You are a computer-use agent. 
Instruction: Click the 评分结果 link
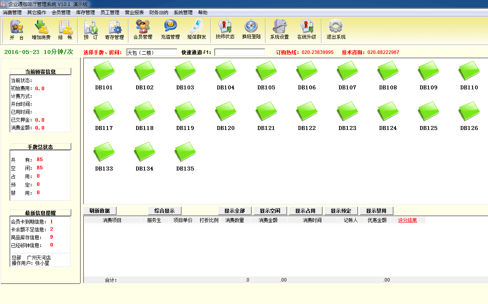pos(407,220)
